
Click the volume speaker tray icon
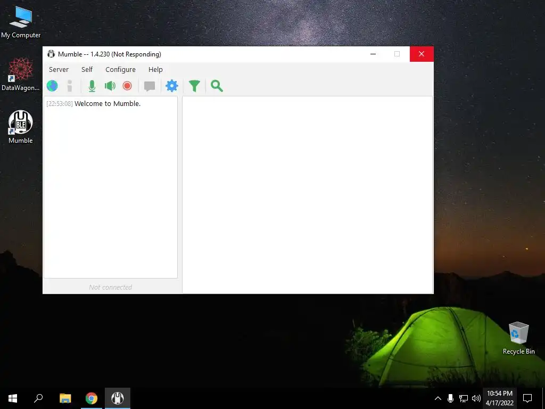(x=476, y=398)
